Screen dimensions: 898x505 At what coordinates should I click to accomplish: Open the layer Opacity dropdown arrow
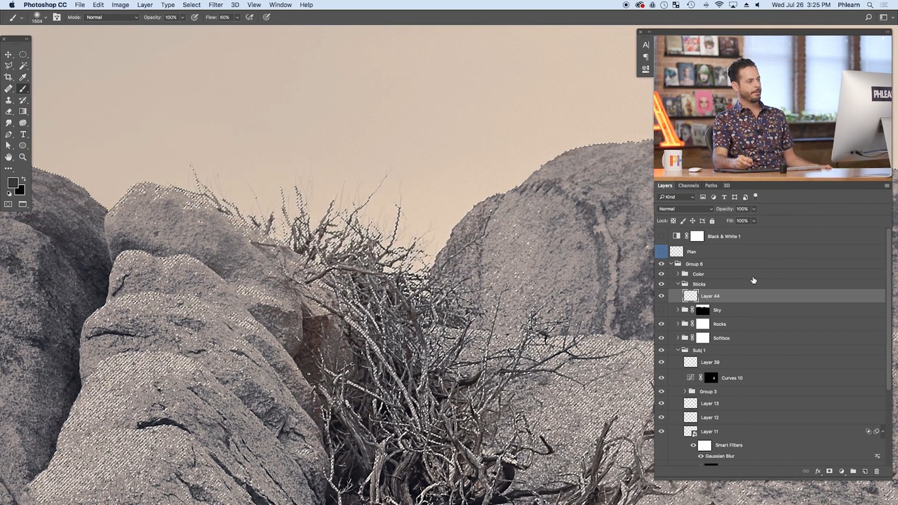(x=753, y=209)
